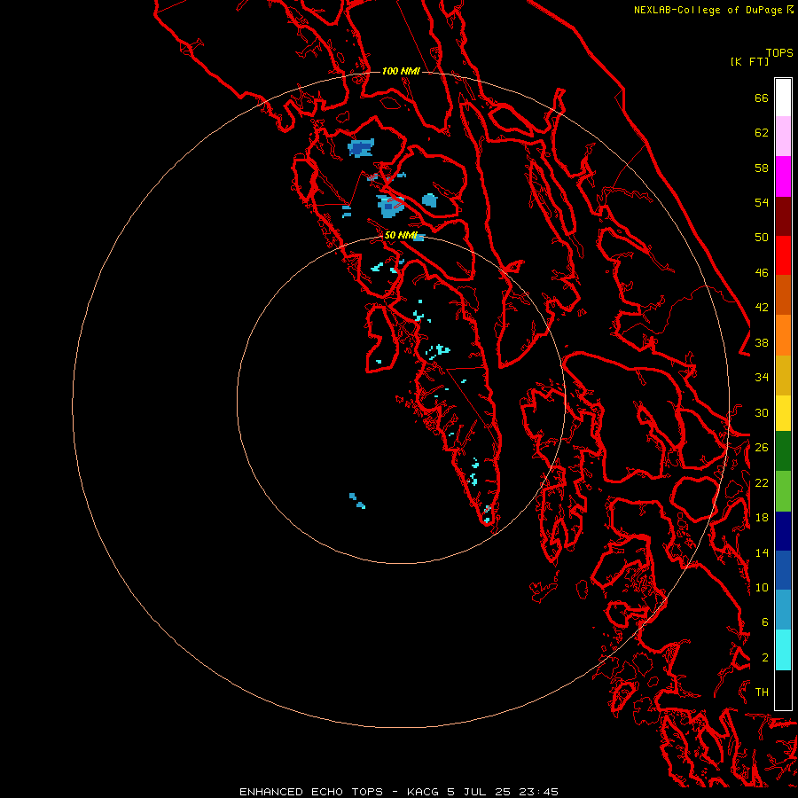798x798 pixels.
Task: Click the 100 NMI range ring label
Action: point(401,71)
